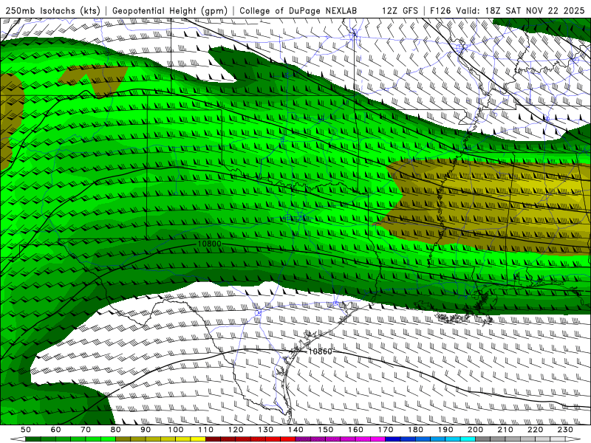
Task: Click the 50 value on the color scale
Action: point(26,430)
